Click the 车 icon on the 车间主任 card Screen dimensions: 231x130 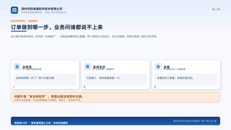click(x=88, y=67)
